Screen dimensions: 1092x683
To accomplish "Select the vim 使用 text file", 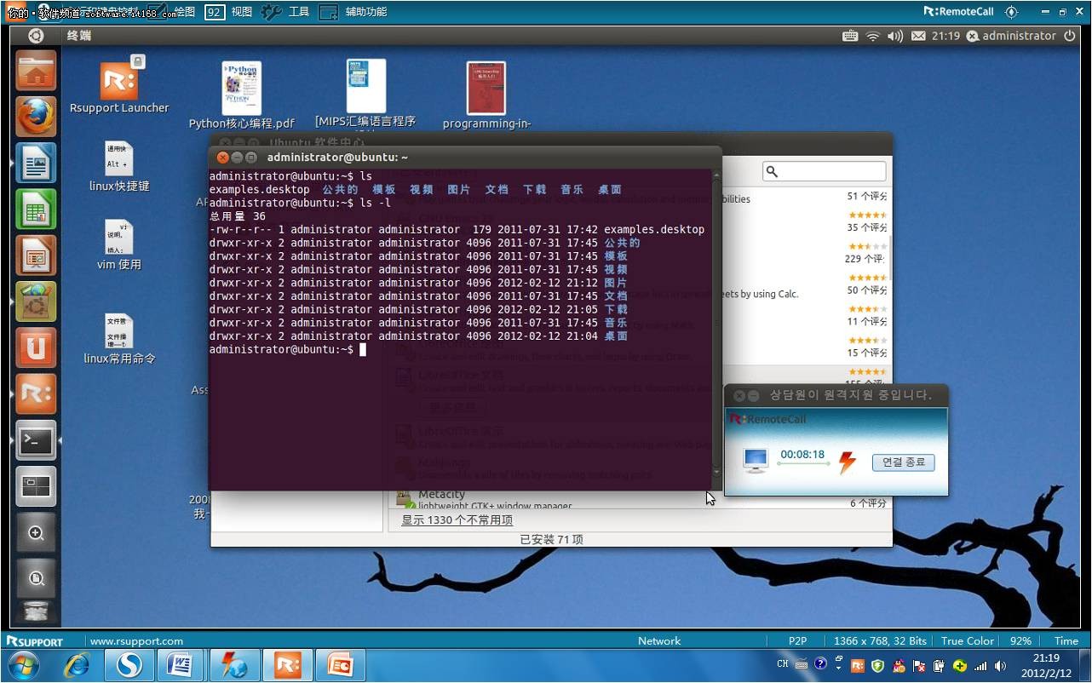I will 119,245.
